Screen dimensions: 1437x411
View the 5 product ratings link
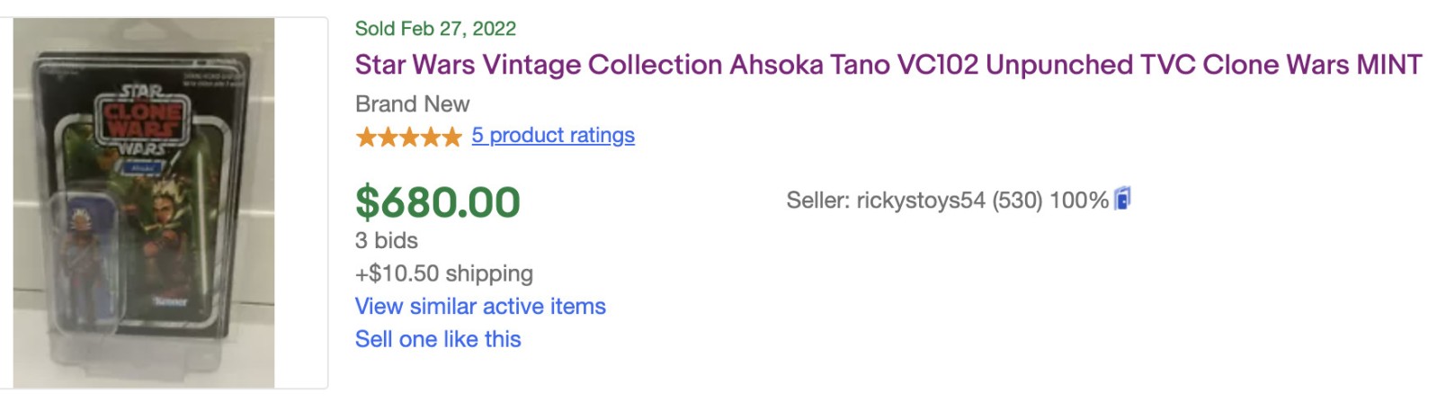tap(553, 136)
